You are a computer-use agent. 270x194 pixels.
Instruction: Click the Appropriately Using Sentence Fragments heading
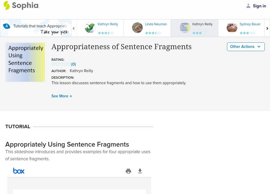tap(67, 144)
